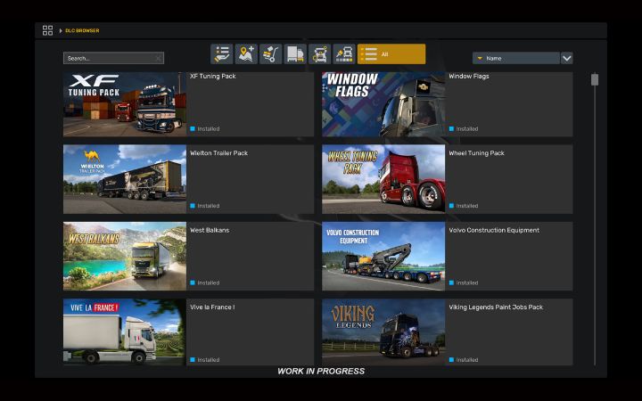Open the Vive la France thumbnail
This screenshot has width=642, height=401.
pos(125,331)
